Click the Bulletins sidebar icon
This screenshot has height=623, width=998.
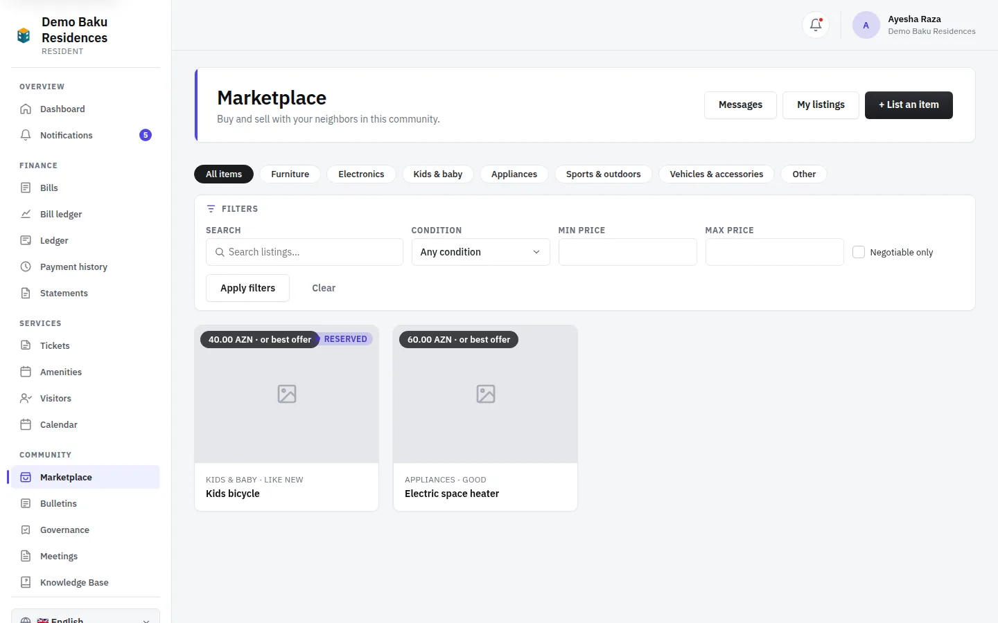[26, 503]
